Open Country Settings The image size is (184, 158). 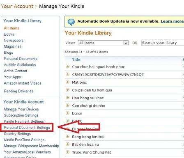pyautogui.click(x=17, y=134)
